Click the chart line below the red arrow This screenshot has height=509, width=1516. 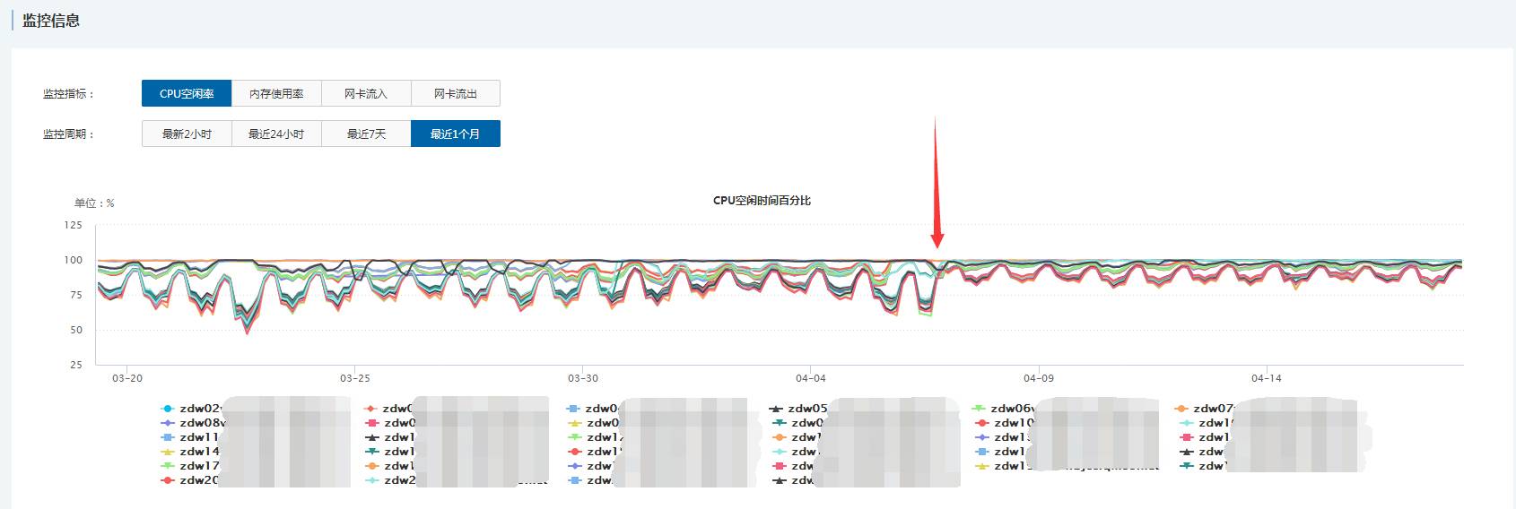coord(937,263)
